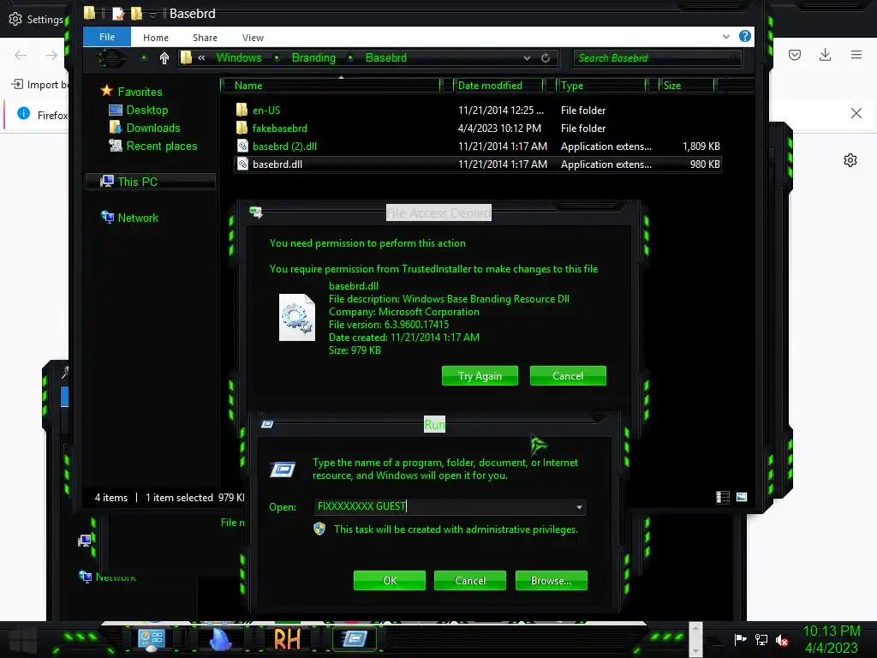877x658 pixels.
Task: Go up one folder level
Action: pyautogui.click(x=164, y=57)
